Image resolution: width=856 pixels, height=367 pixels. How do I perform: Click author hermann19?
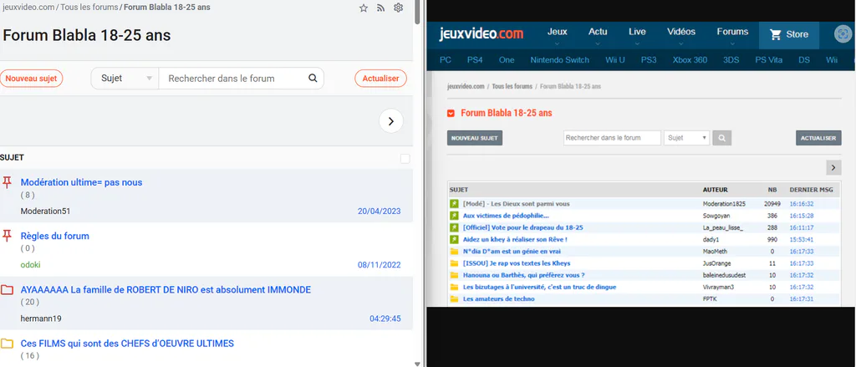(x=42, y=319)
